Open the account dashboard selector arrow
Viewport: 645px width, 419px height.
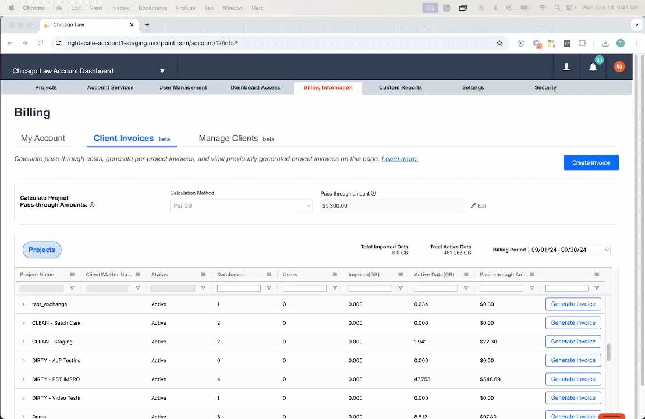(162, 71)
